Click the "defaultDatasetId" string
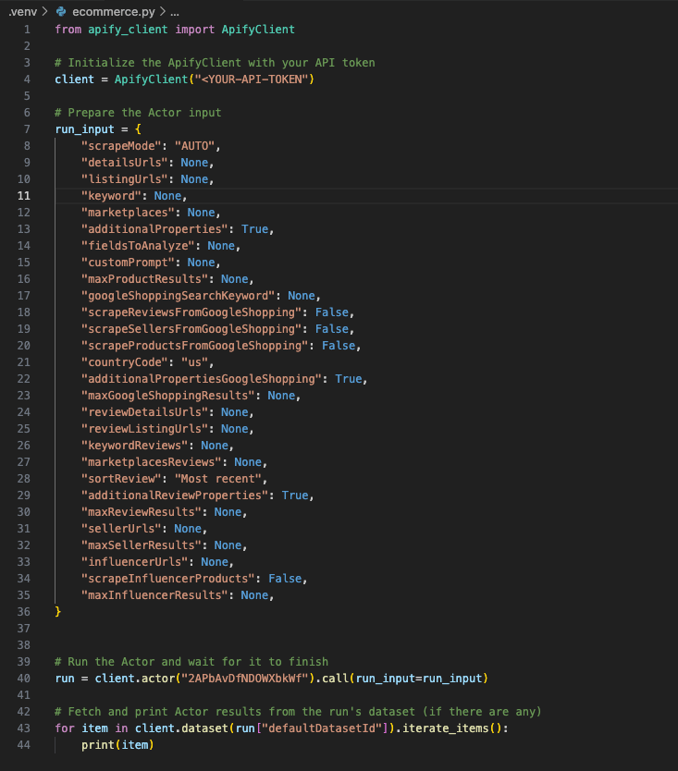The height and width of the screenshot is (771, 678). coord(322,728)
